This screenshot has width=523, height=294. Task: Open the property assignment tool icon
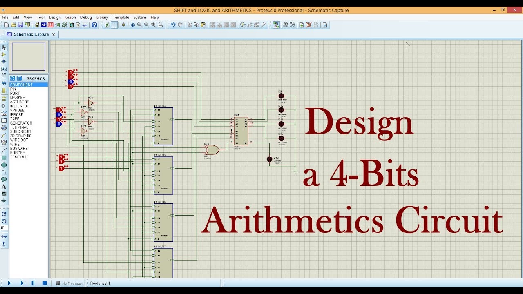[x=293, y=25]
